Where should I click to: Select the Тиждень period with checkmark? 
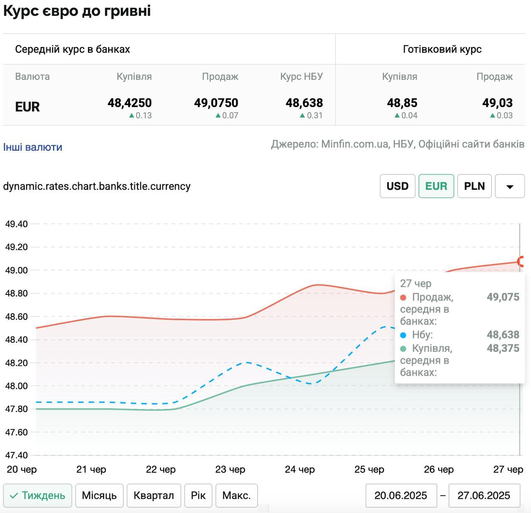click(x=38, y=496)
